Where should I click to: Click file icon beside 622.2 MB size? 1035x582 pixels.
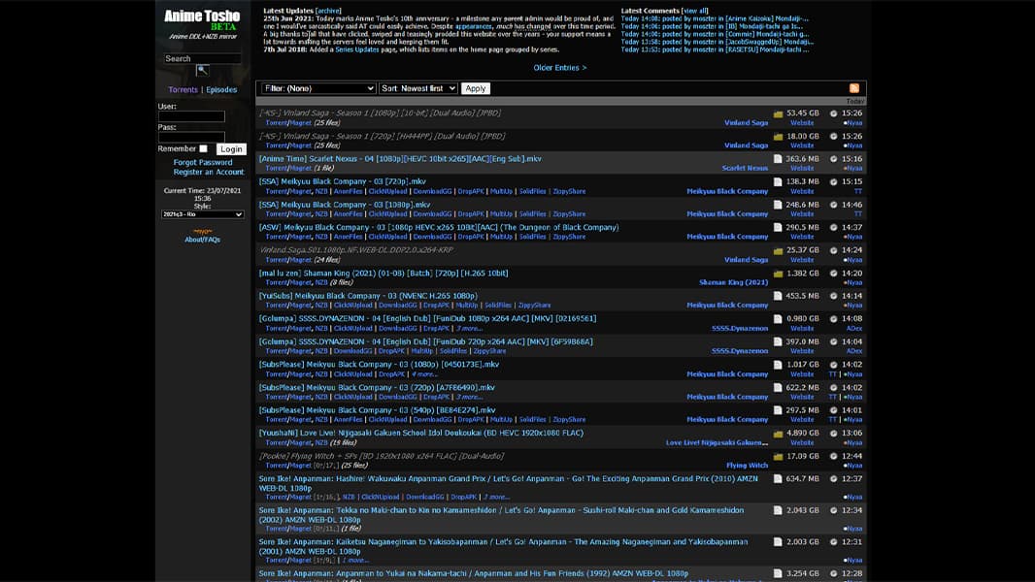(x=778, y=388)
